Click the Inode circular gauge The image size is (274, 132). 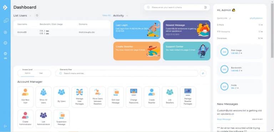[x=224, y=87]
